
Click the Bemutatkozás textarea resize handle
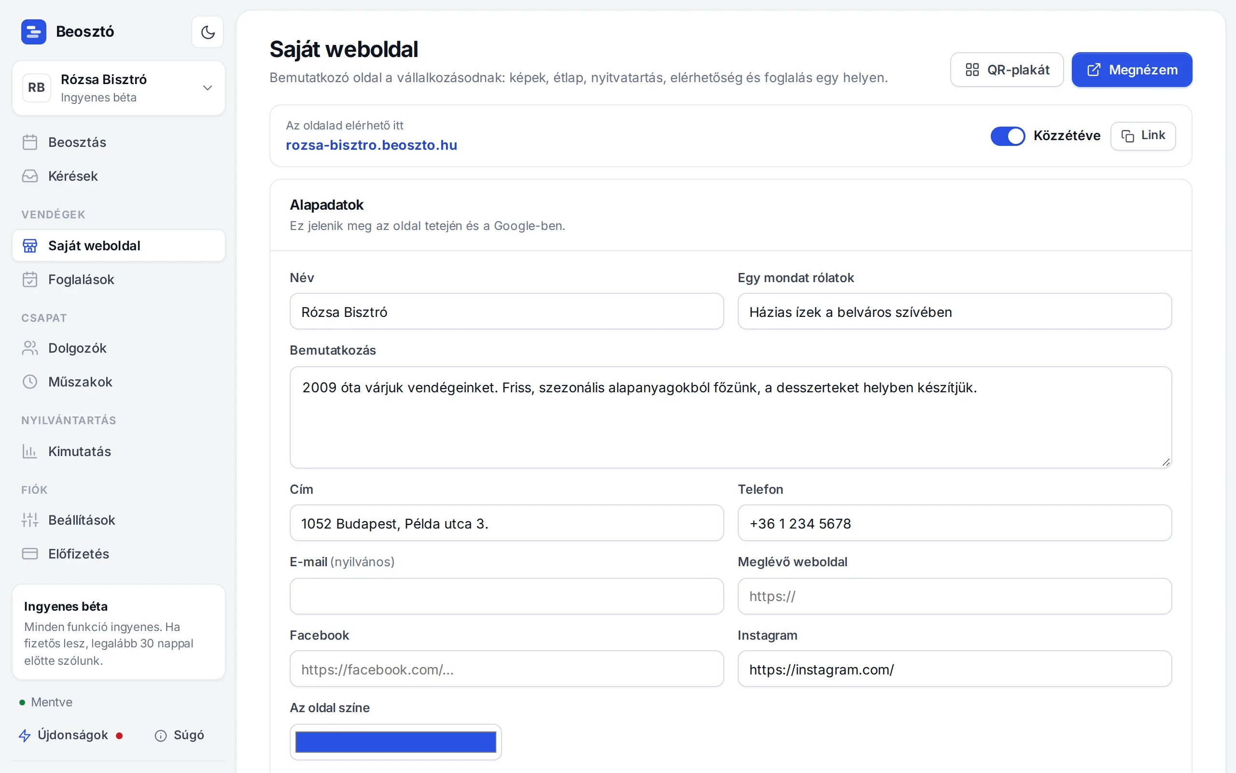[1166, 462]
